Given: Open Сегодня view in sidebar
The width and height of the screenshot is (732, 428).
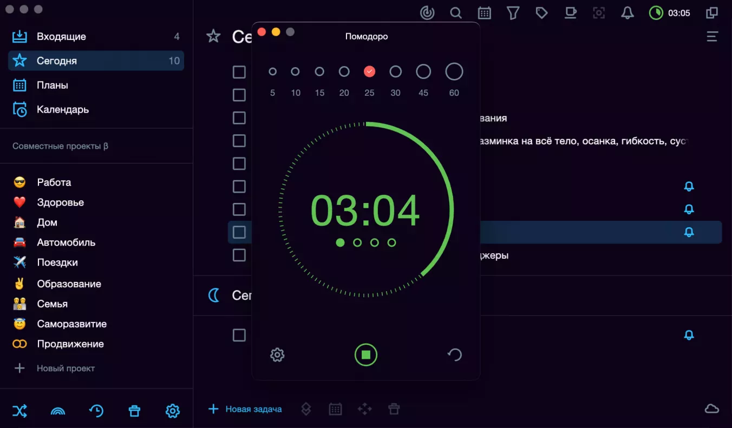Looking at the screenshot, I should click(96, 61).
